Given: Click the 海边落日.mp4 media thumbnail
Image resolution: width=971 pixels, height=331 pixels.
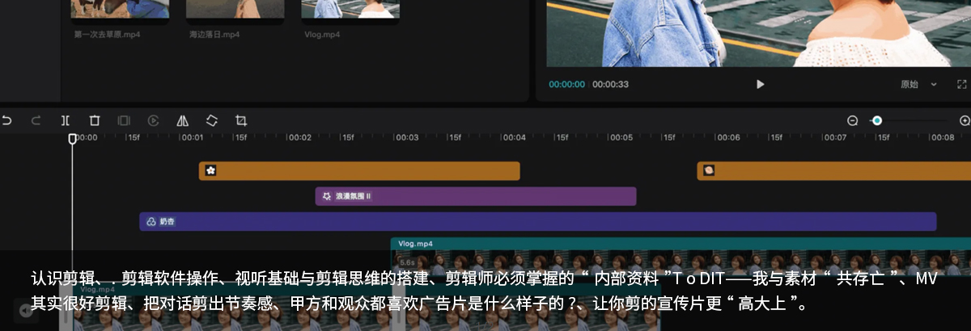Looking at the screenshot, I should [x=235, y=9].
